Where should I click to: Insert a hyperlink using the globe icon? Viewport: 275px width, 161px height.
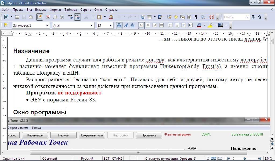point(143,17)
